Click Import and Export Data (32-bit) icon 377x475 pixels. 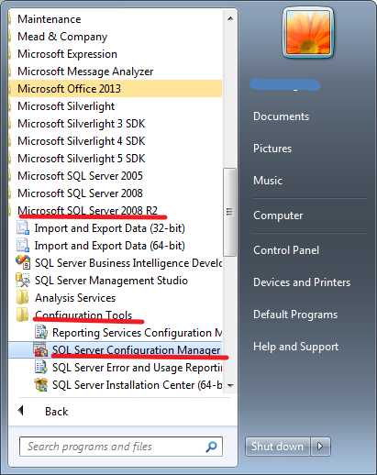(x=23, y=228)
